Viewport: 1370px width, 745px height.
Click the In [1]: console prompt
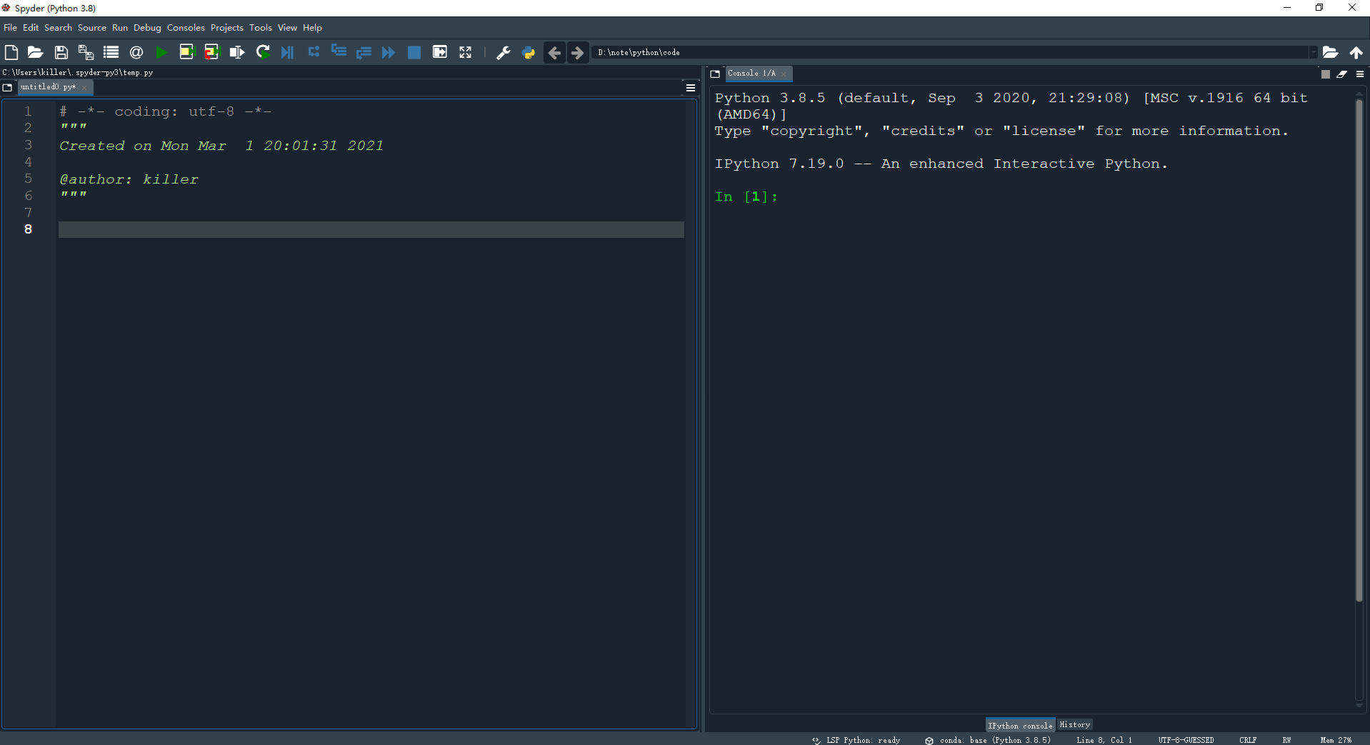(746, 196)
